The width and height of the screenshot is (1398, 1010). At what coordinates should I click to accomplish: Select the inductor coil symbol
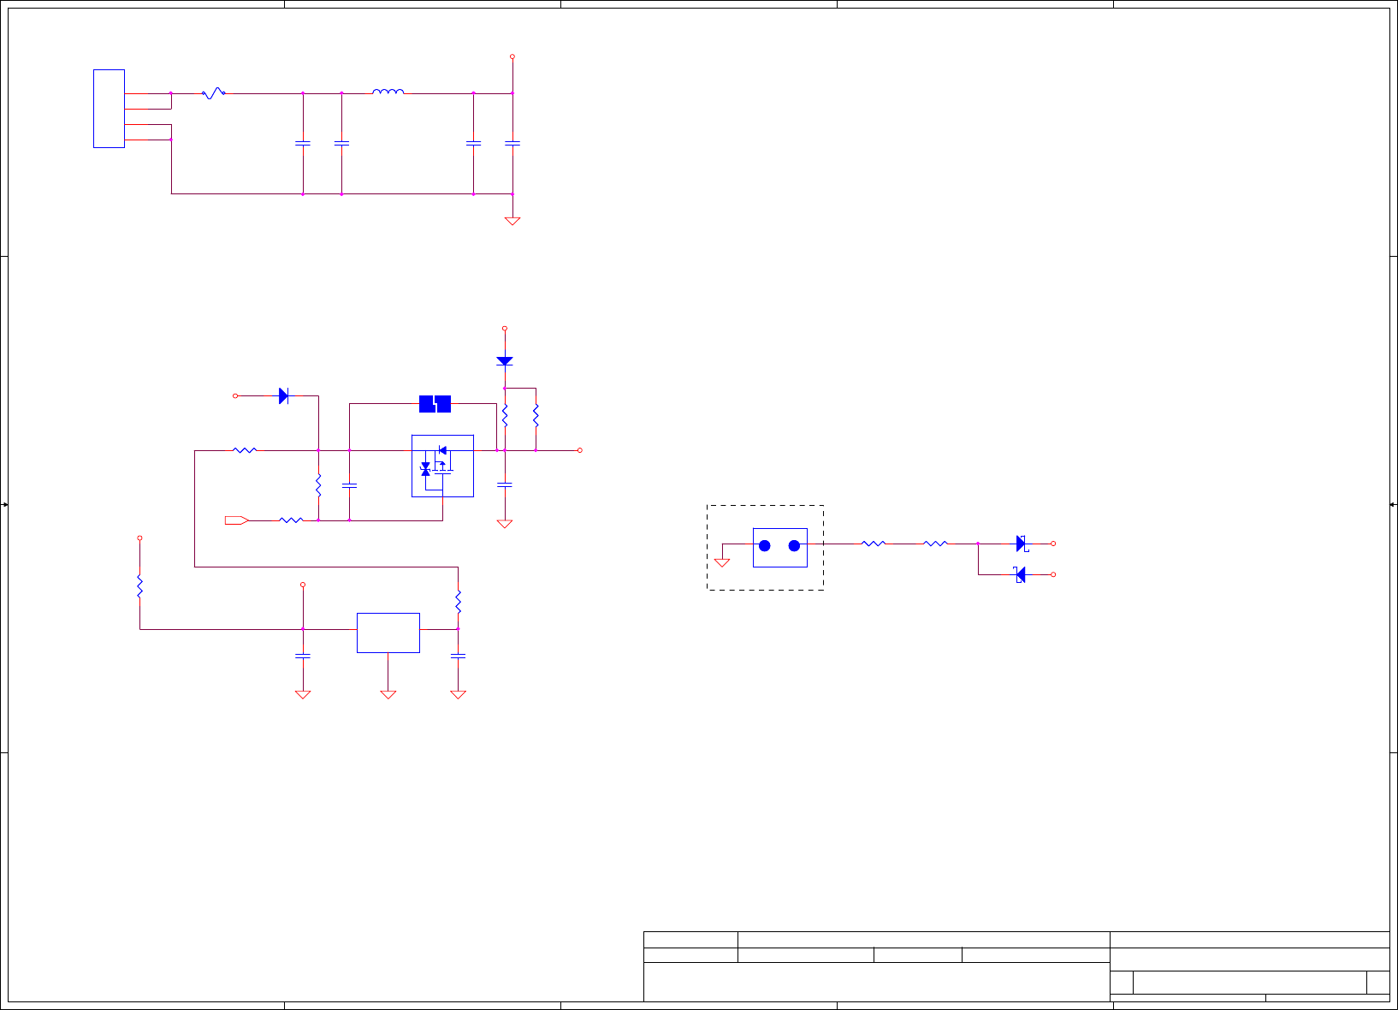pos(388,92)
